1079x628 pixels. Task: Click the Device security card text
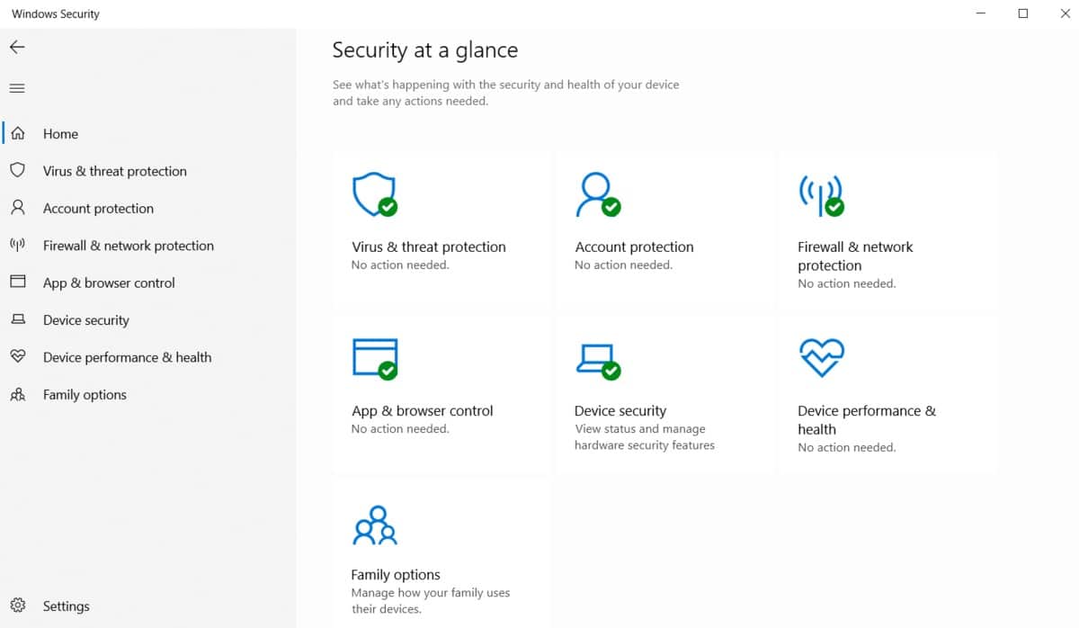[x=620, y=410]
